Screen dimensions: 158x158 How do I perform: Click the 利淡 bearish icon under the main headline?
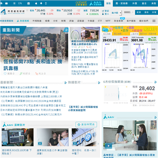pyautogui.click(x=37, y=74)
